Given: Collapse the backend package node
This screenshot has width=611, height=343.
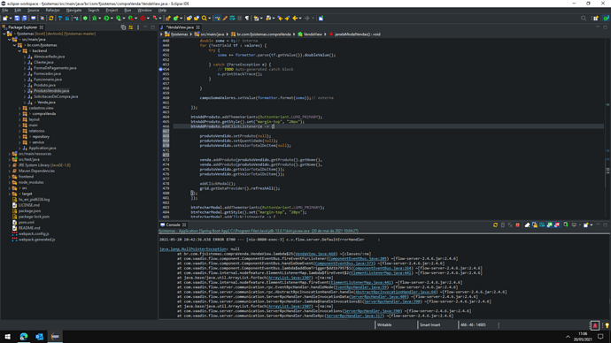Looking at the screenshot, I should [19, 51].
